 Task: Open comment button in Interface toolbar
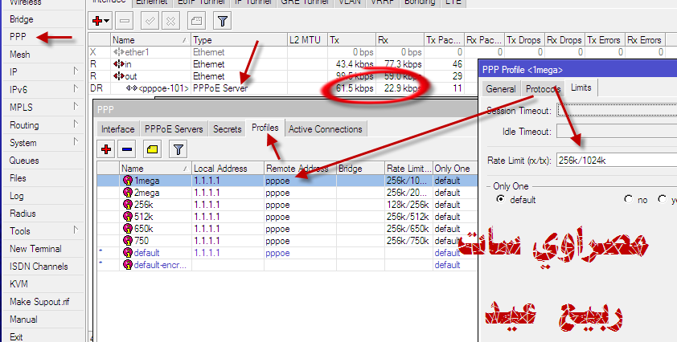[196, 21]
